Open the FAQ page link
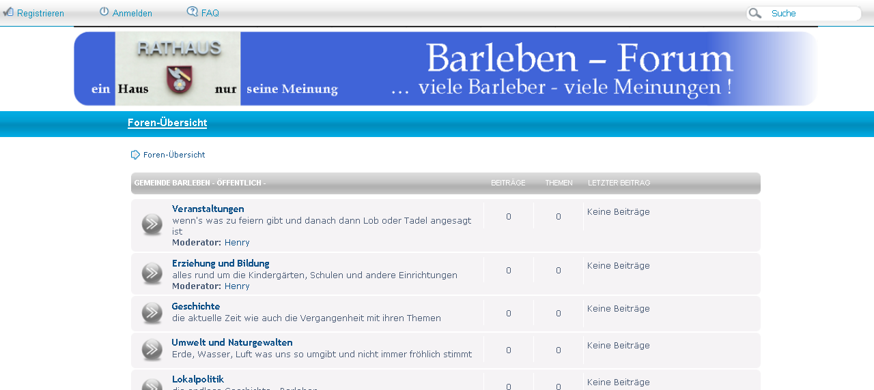The height and width of the screenshot is (390, 874). tap(210, 13)
